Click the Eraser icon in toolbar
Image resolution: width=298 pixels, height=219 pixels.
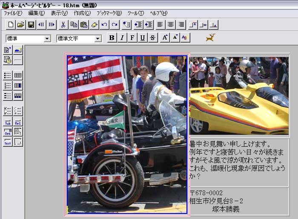[94, 25]
